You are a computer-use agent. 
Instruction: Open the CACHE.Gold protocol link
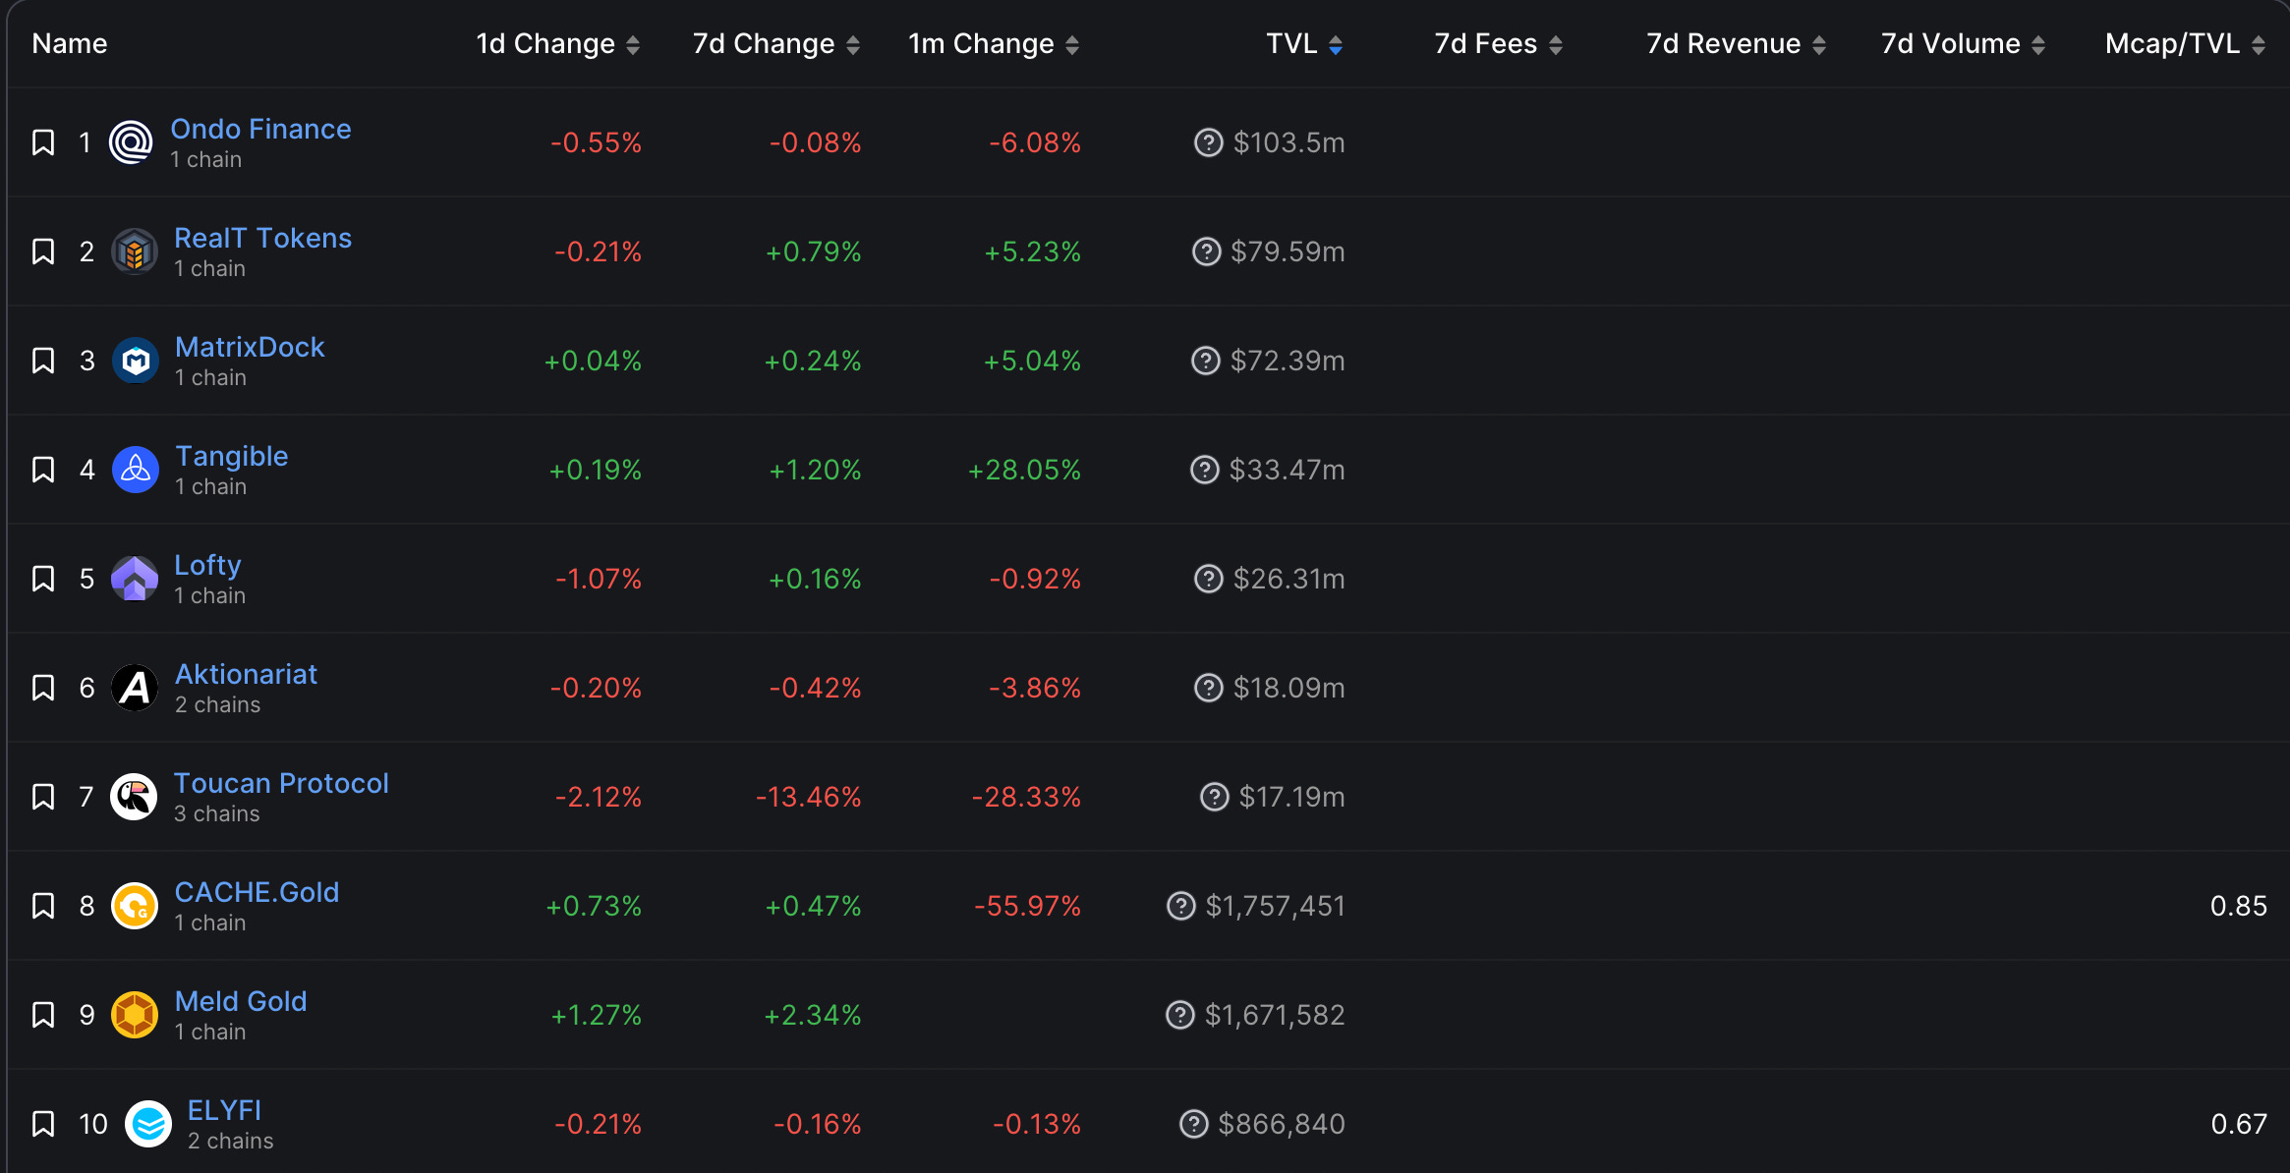(257, 892)
